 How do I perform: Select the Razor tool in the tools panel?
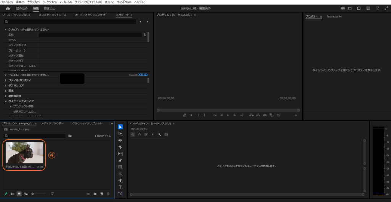(x=120, y=147)
